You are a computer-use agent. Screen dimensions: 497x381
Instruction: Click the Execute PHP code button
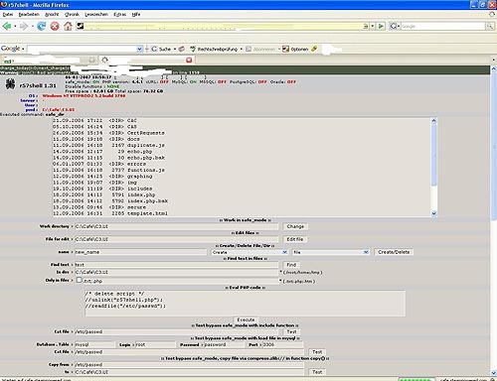(x=246, y=319)
